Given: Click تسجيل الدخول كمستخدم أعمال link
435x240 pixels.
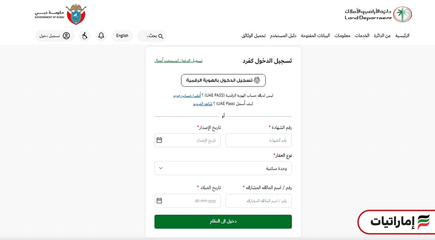Looking at the screenshot, I should tap(178, 61).
